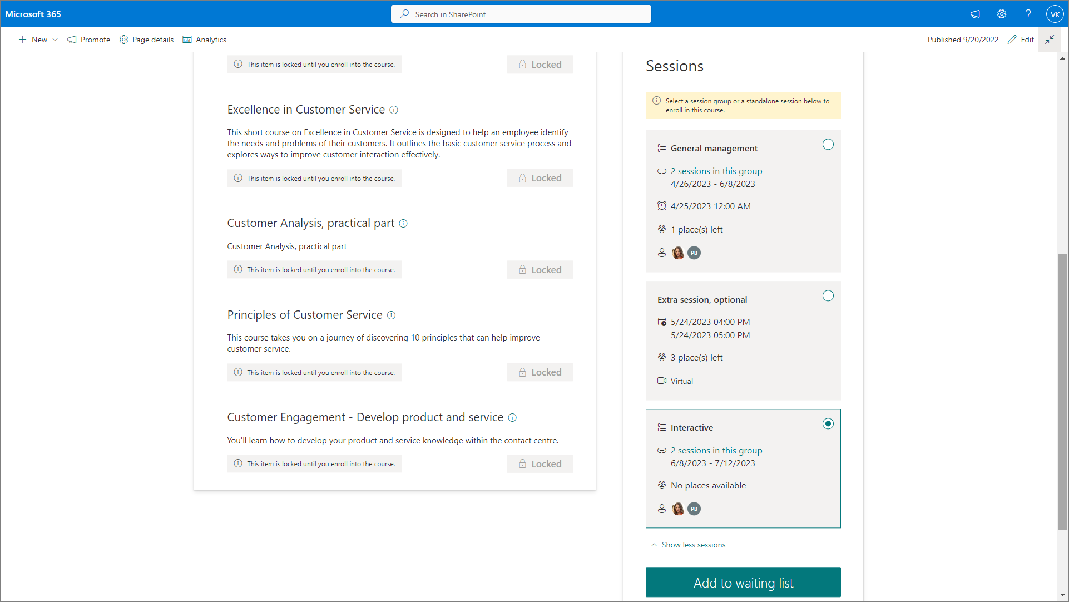Open the settings gear in the header
The height and width of the screenshot is (602, 1069).
1002,14
